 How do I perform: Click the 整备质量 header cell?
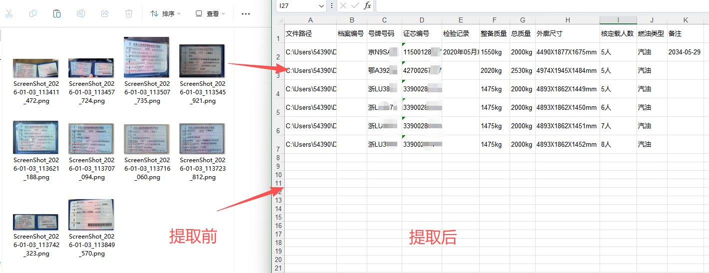point(494,33)
